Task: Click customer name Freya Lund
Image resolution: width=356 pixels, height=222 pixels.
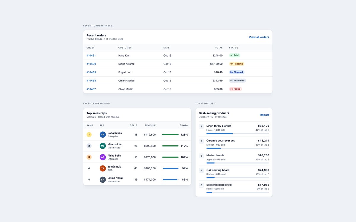Action: (x=125, y=72)
